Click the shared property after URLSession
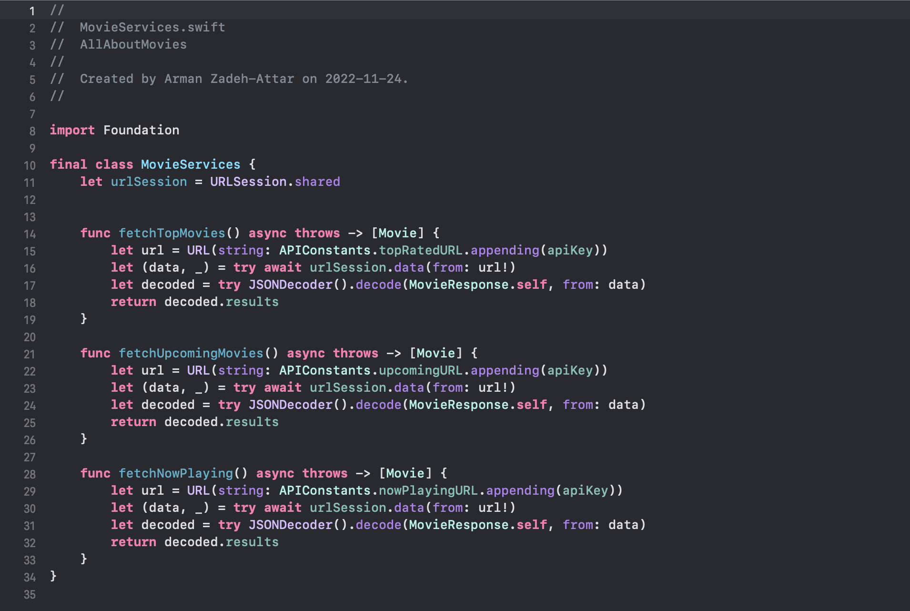 [x=317, y=182]
